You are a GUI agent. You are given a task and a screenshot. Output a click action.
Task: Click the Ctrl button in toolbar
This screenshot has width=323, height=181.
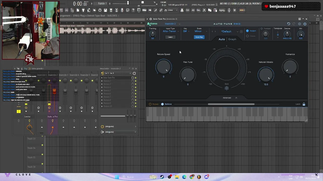point(187,10)
